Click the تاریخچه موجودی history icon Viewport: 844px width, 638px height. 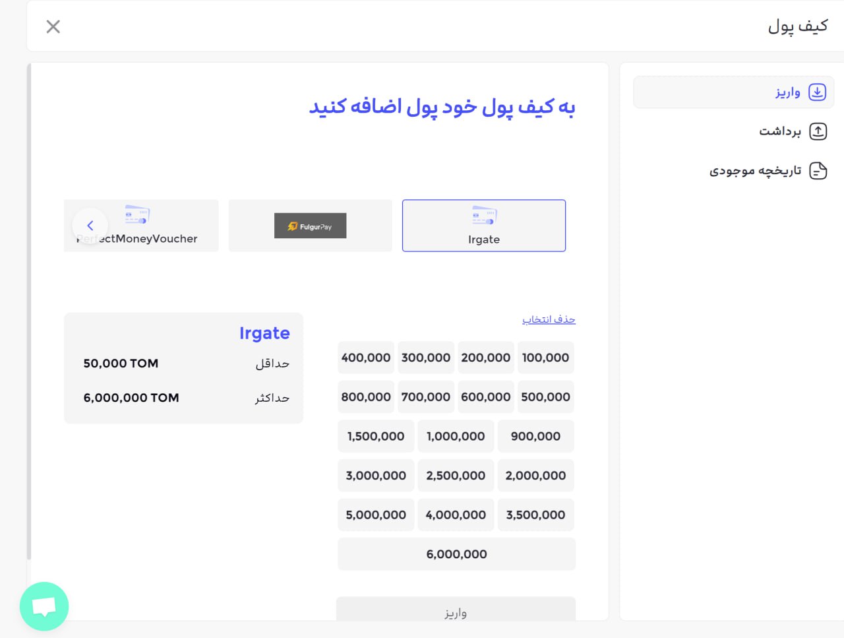coord(819,170)
